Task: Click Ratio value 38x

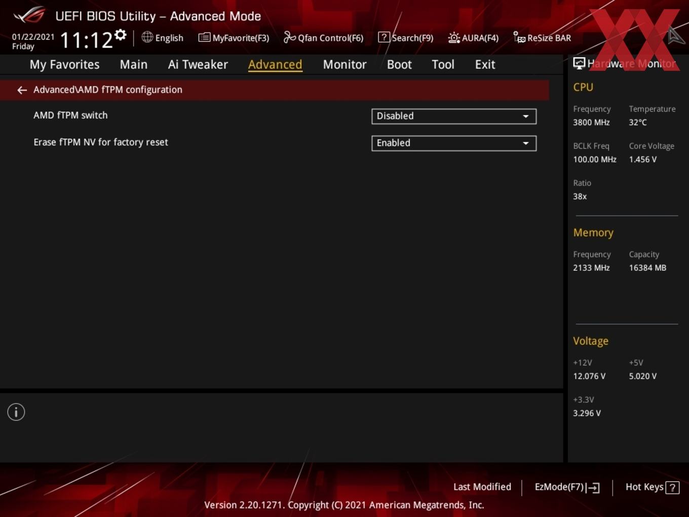Action: click(580, 196)
